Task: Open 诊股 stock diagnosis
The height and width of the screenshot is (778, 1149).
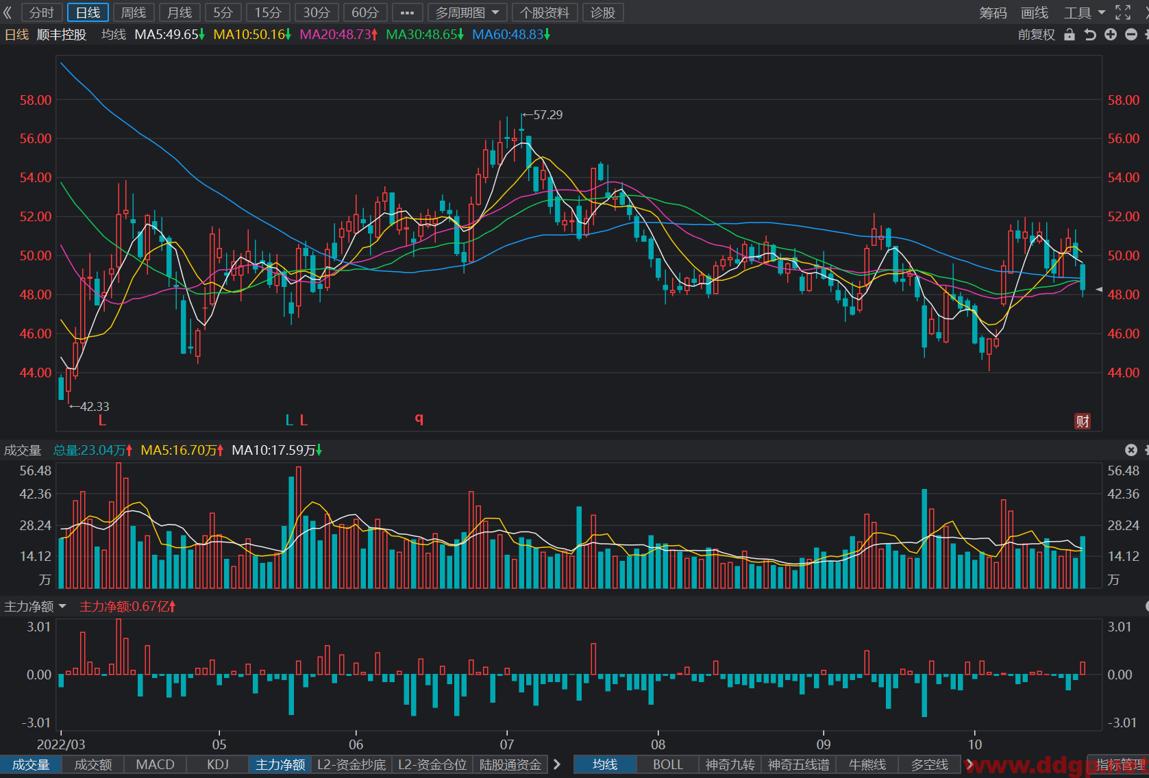Action: (x=603, y=12)
